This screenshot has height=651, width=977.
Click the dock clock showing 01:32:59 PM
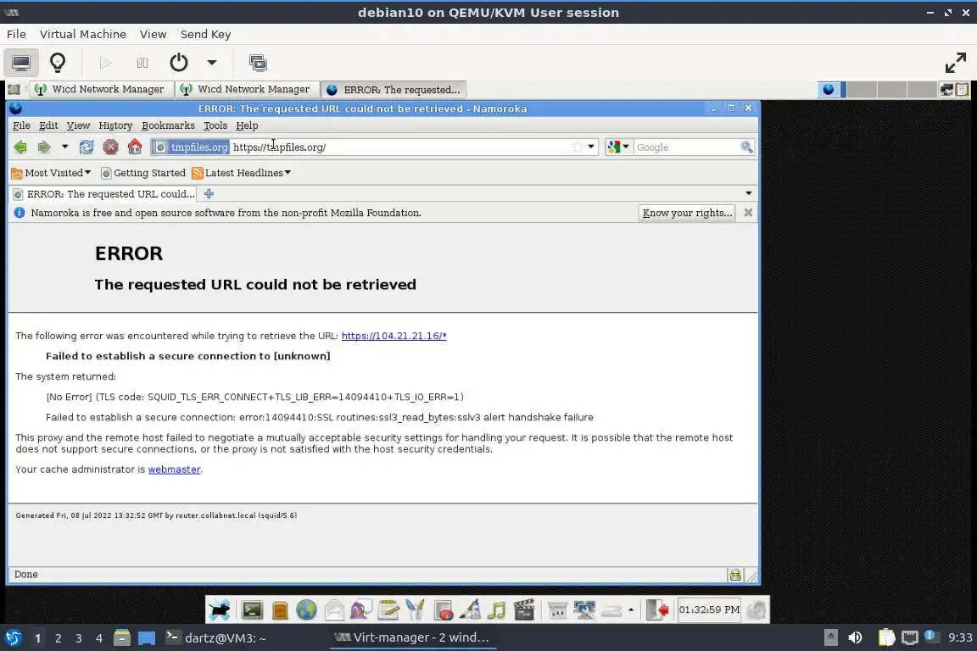tap(709, 609)
